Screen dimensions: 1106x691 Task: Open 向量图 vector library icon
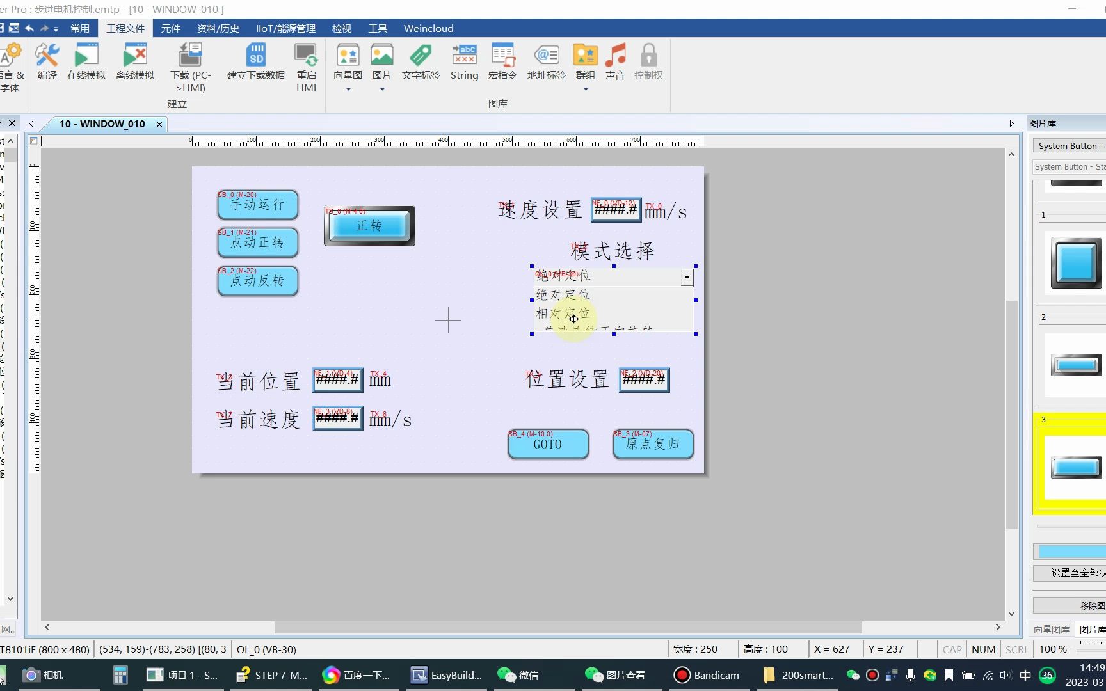coord(348,56)
